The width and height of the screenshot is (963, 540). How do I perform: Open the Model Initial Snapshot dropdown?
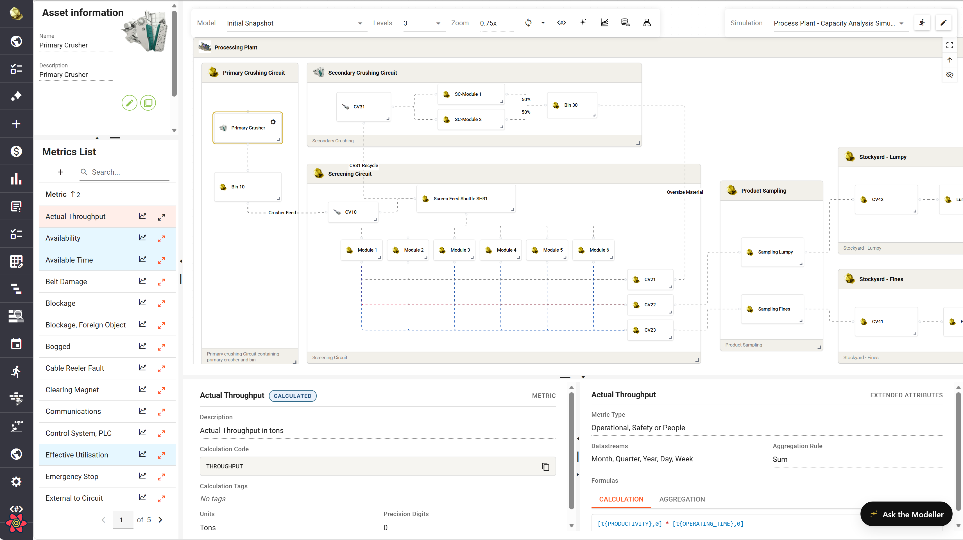tap(297, 23)
